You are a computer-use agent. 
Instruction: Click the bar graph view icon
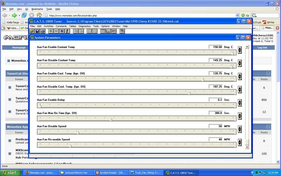(x=108, y=31)
